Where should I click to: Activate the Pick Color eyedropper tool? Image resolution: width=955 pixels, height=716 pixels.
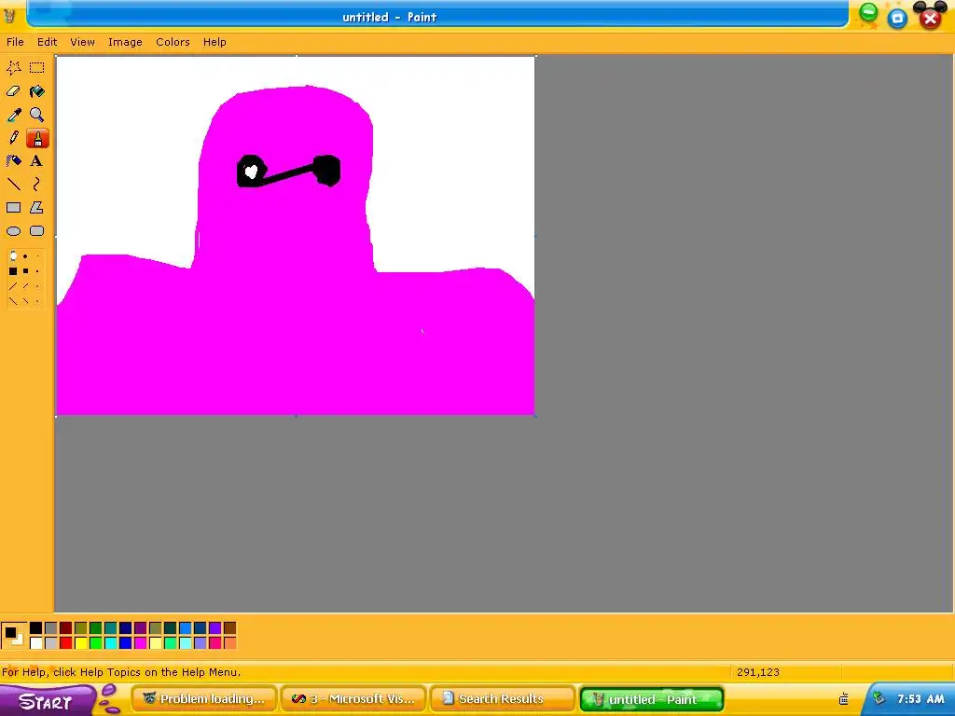pyautogui.click(x=13, y=115)
